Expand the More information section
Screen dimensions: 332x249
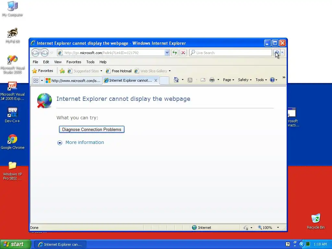click(81, 143)
